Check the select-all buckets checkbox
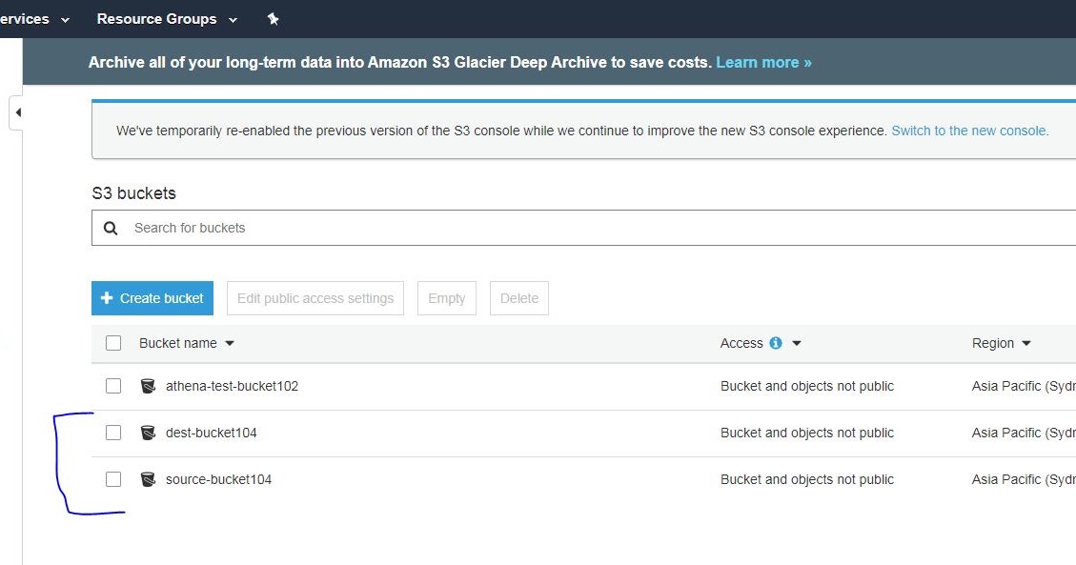Viewport: 1076px width, 565px height. click(x=113, y=342)
